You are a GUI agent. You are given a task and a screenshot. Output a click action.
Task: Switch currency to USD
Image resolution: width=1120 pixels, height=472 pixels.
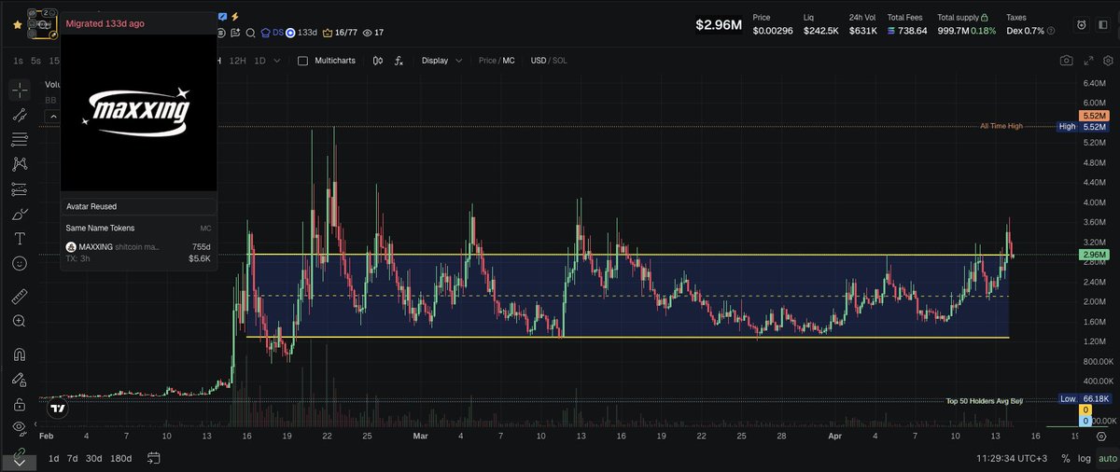[538, 61]
